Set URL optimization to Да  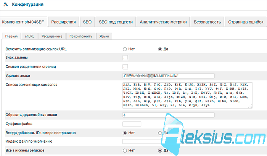pyautogui.click(x=160, y=49)
